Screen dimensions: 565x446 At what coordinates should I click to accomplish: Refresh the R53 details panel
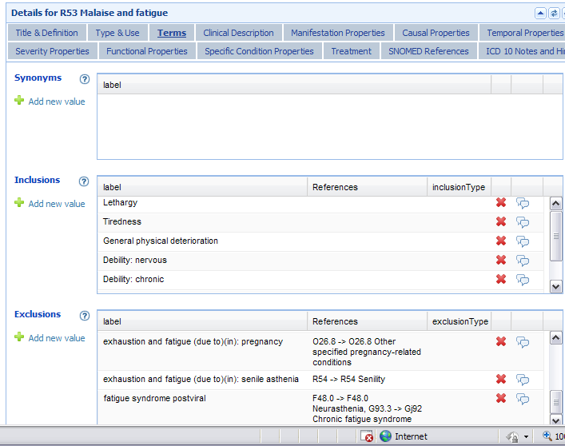pos(554,14)
